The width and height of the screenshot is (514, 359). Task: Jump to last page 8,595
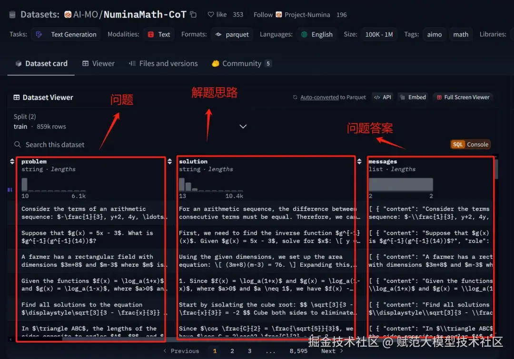click(298, 351)
